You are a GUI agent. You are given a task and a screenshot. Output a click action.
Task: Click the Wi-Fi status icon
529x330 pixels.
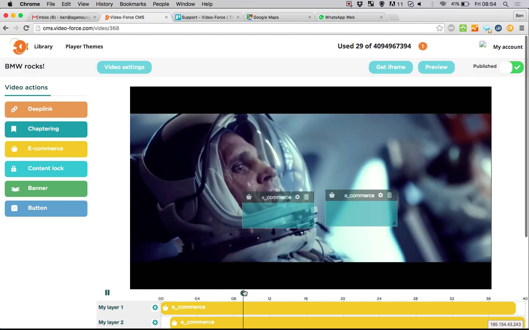pos(443,4)
